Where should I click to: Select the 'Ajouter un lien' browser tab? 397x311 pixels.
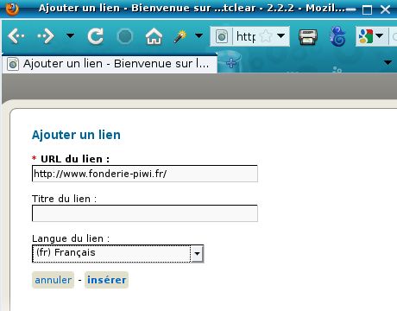pos(110,64)
